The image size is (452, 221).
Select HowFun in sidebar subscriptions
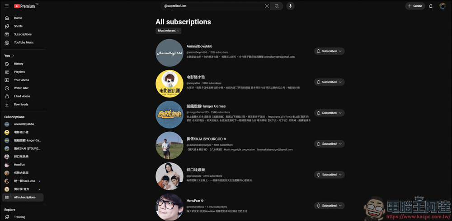(x=23, y=165)
